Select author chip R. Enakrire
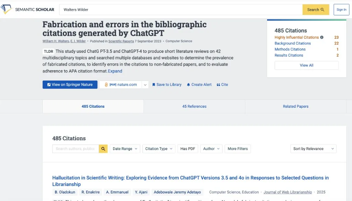This screenshot has width=352, height=201. [90, 192]
